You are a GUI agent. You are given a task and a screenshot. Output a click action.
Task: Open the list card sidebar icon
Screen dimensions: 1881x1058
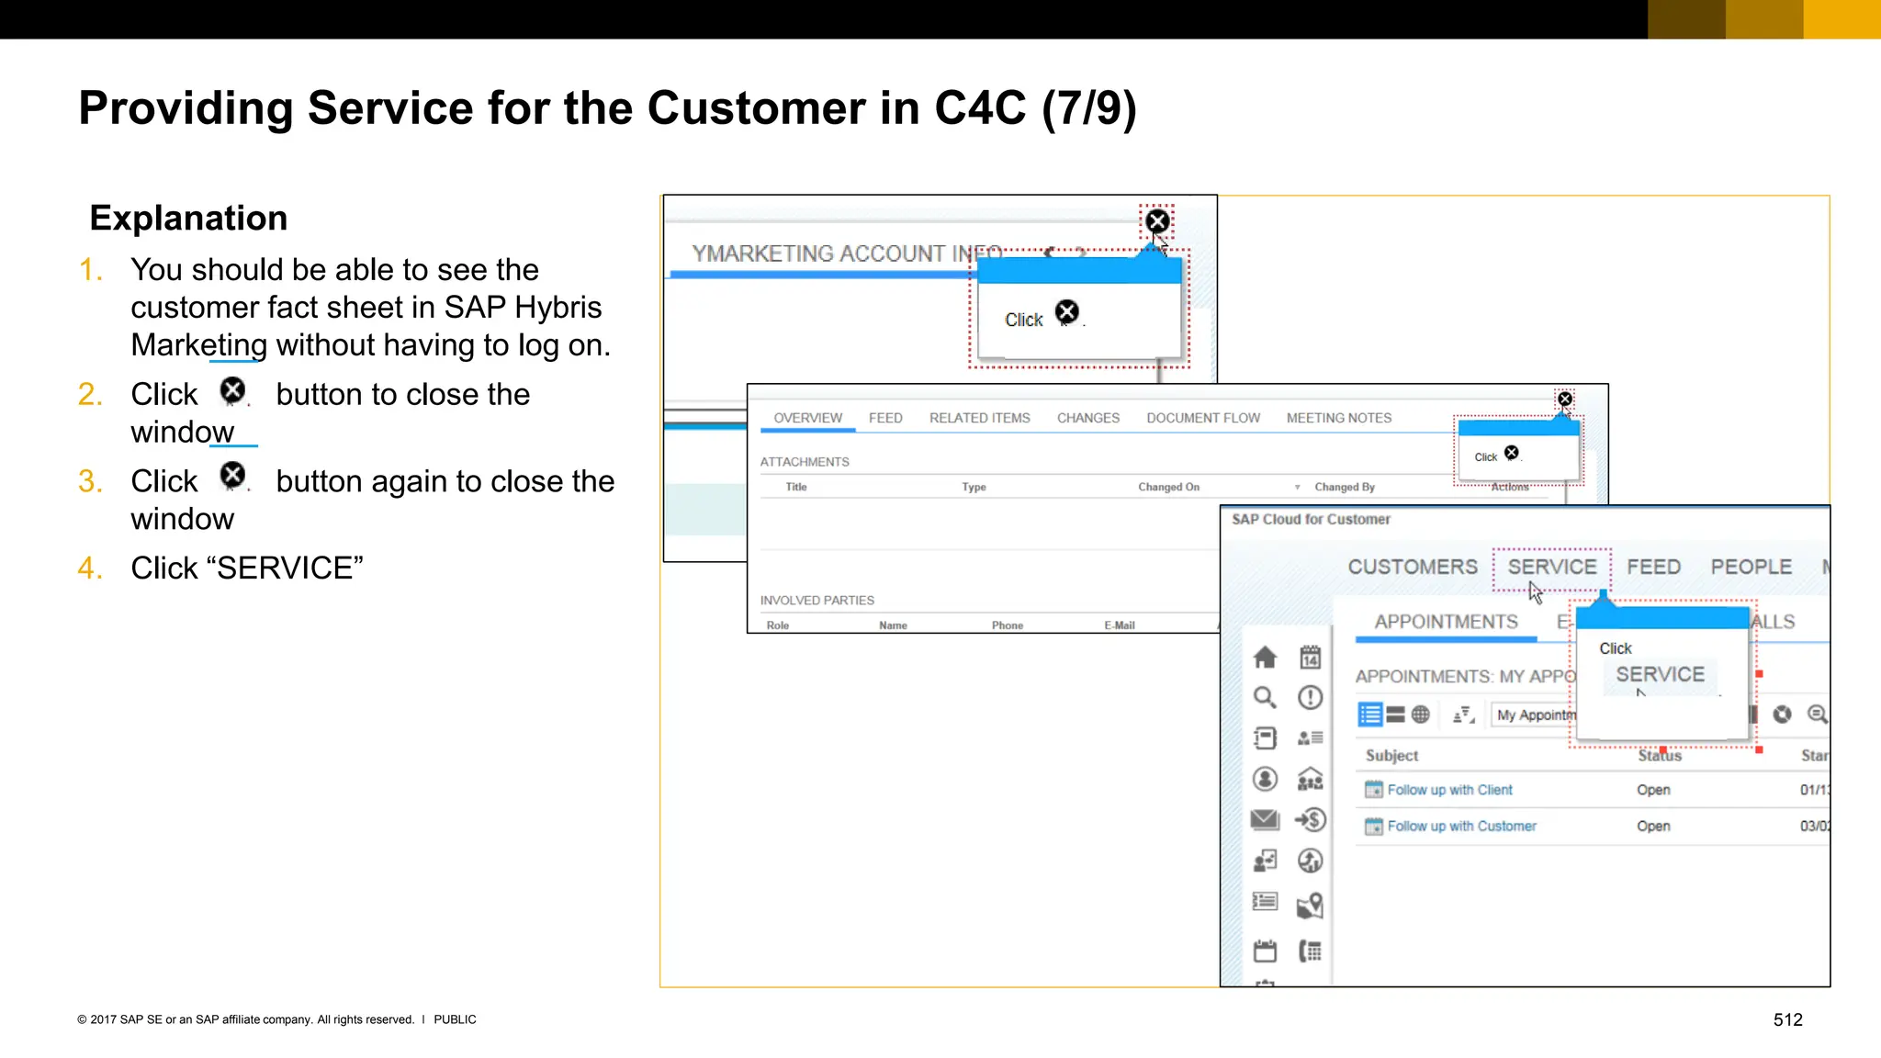point(1265,902)
